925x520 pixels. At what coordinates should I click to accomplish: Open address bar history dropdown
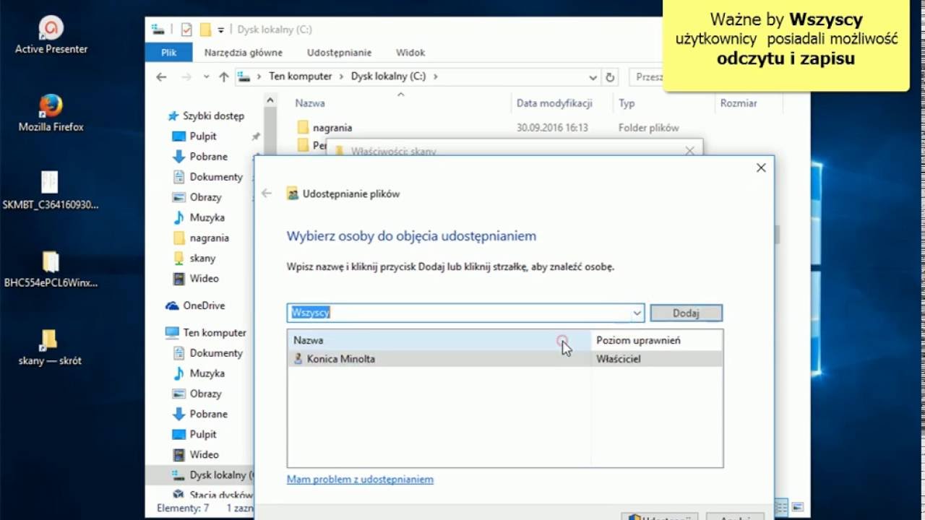593,77
